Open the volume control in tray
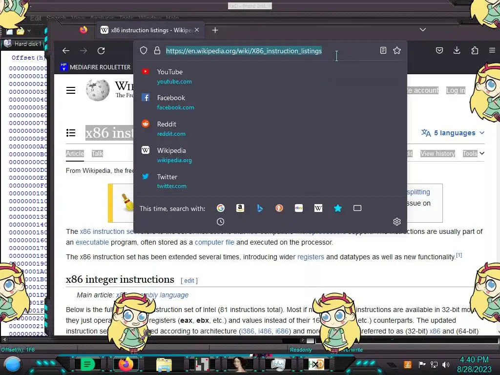 point(445,364)
